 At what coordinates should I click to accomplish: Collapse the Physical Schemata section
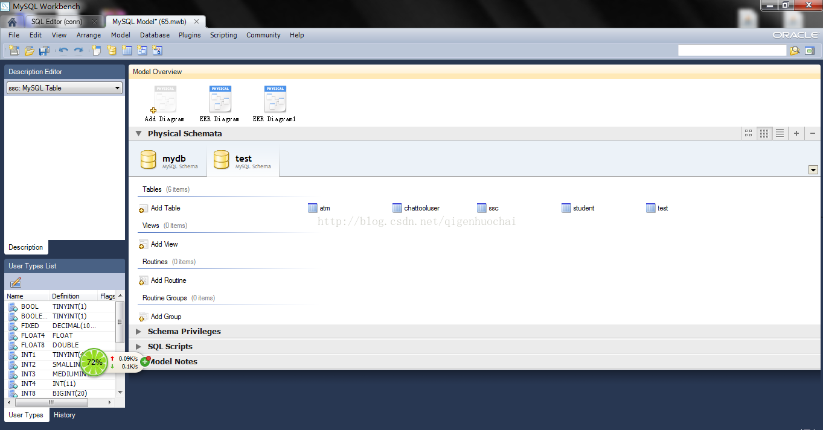[138, 134]
